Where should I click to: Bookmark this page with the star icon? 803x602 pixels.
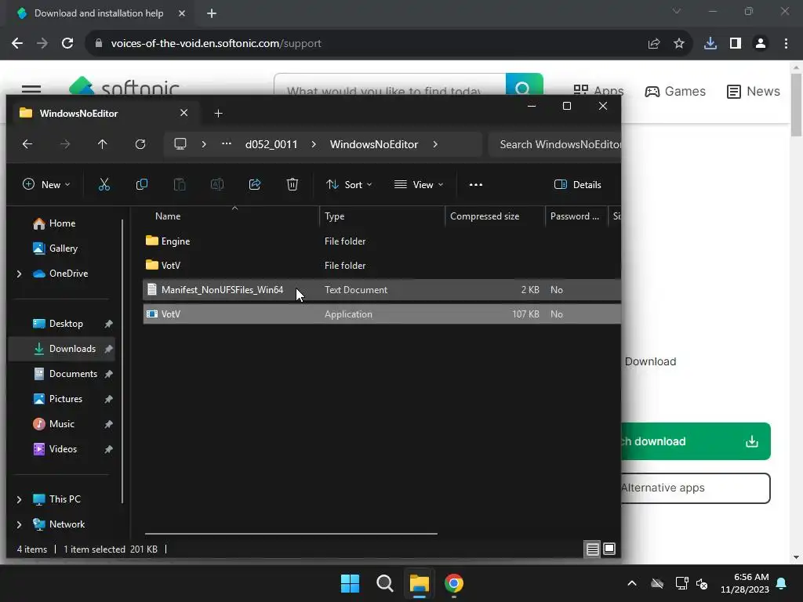point(679,44)
